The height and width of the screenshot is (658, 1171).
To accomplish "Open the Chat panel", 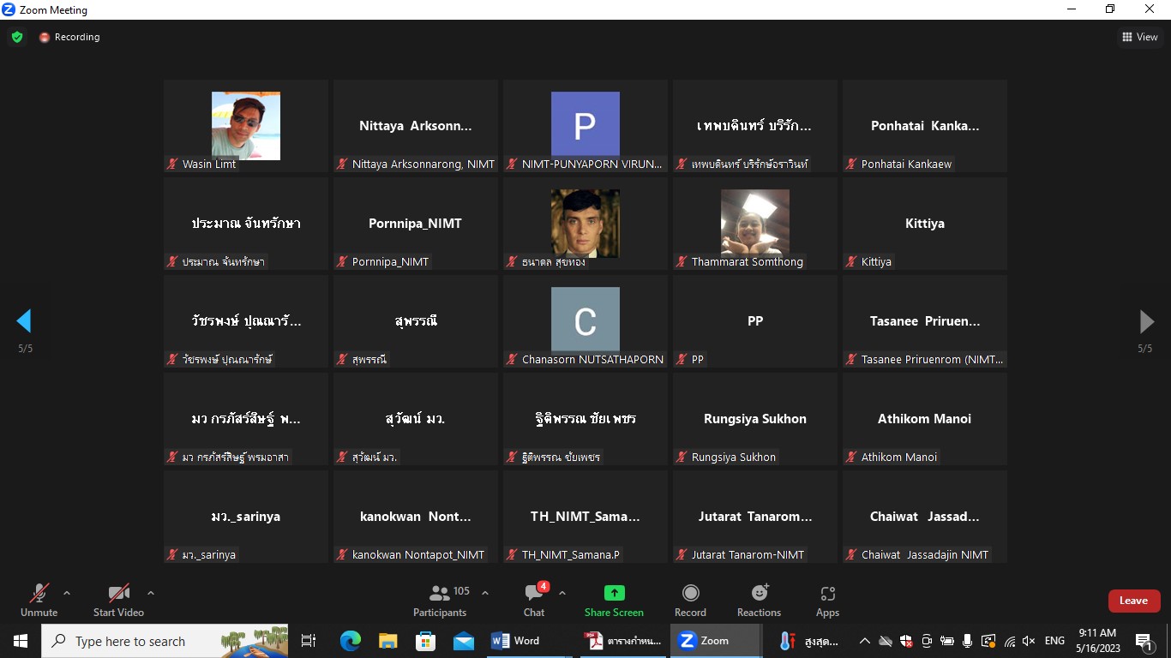I will point(534,600).
